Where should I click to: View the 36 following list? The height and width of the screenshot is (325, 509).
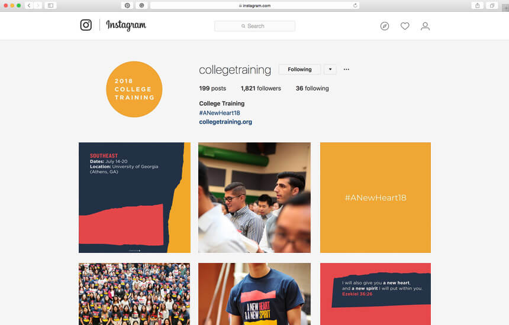click(x=312, y=89)
